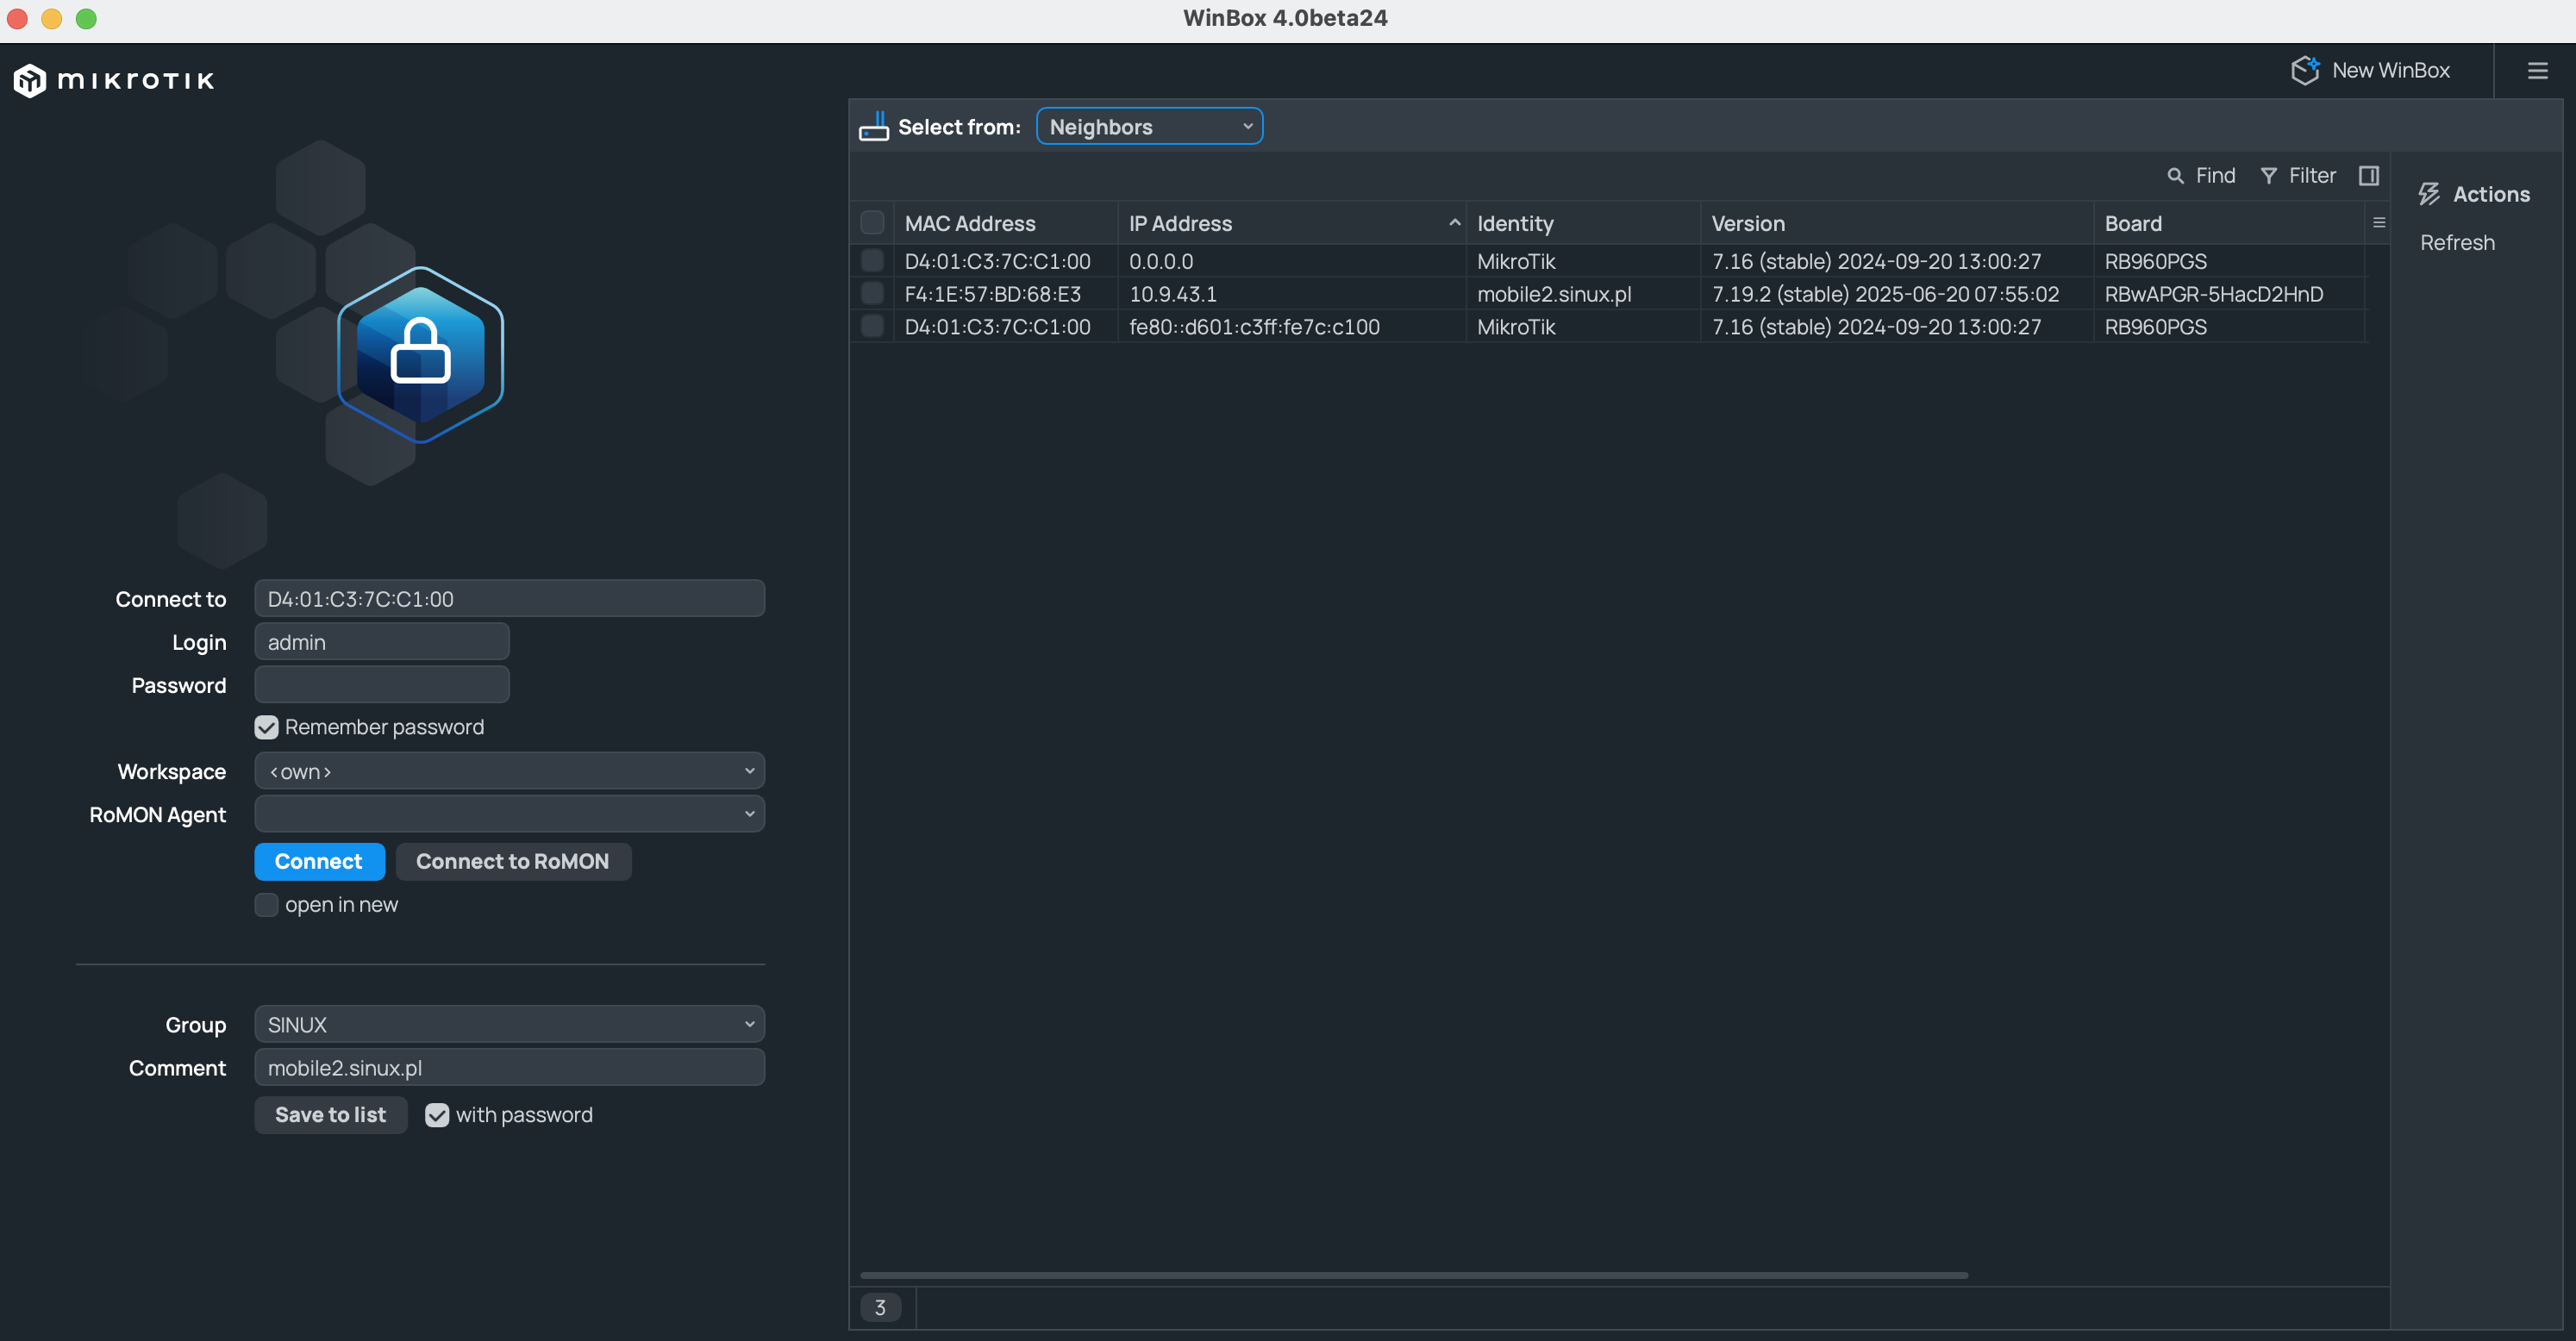Check the row for F4:1E:57:BD:68:E3
Image resolution: width=2576 pixels, height=1341 pixels.
point(872,294)
